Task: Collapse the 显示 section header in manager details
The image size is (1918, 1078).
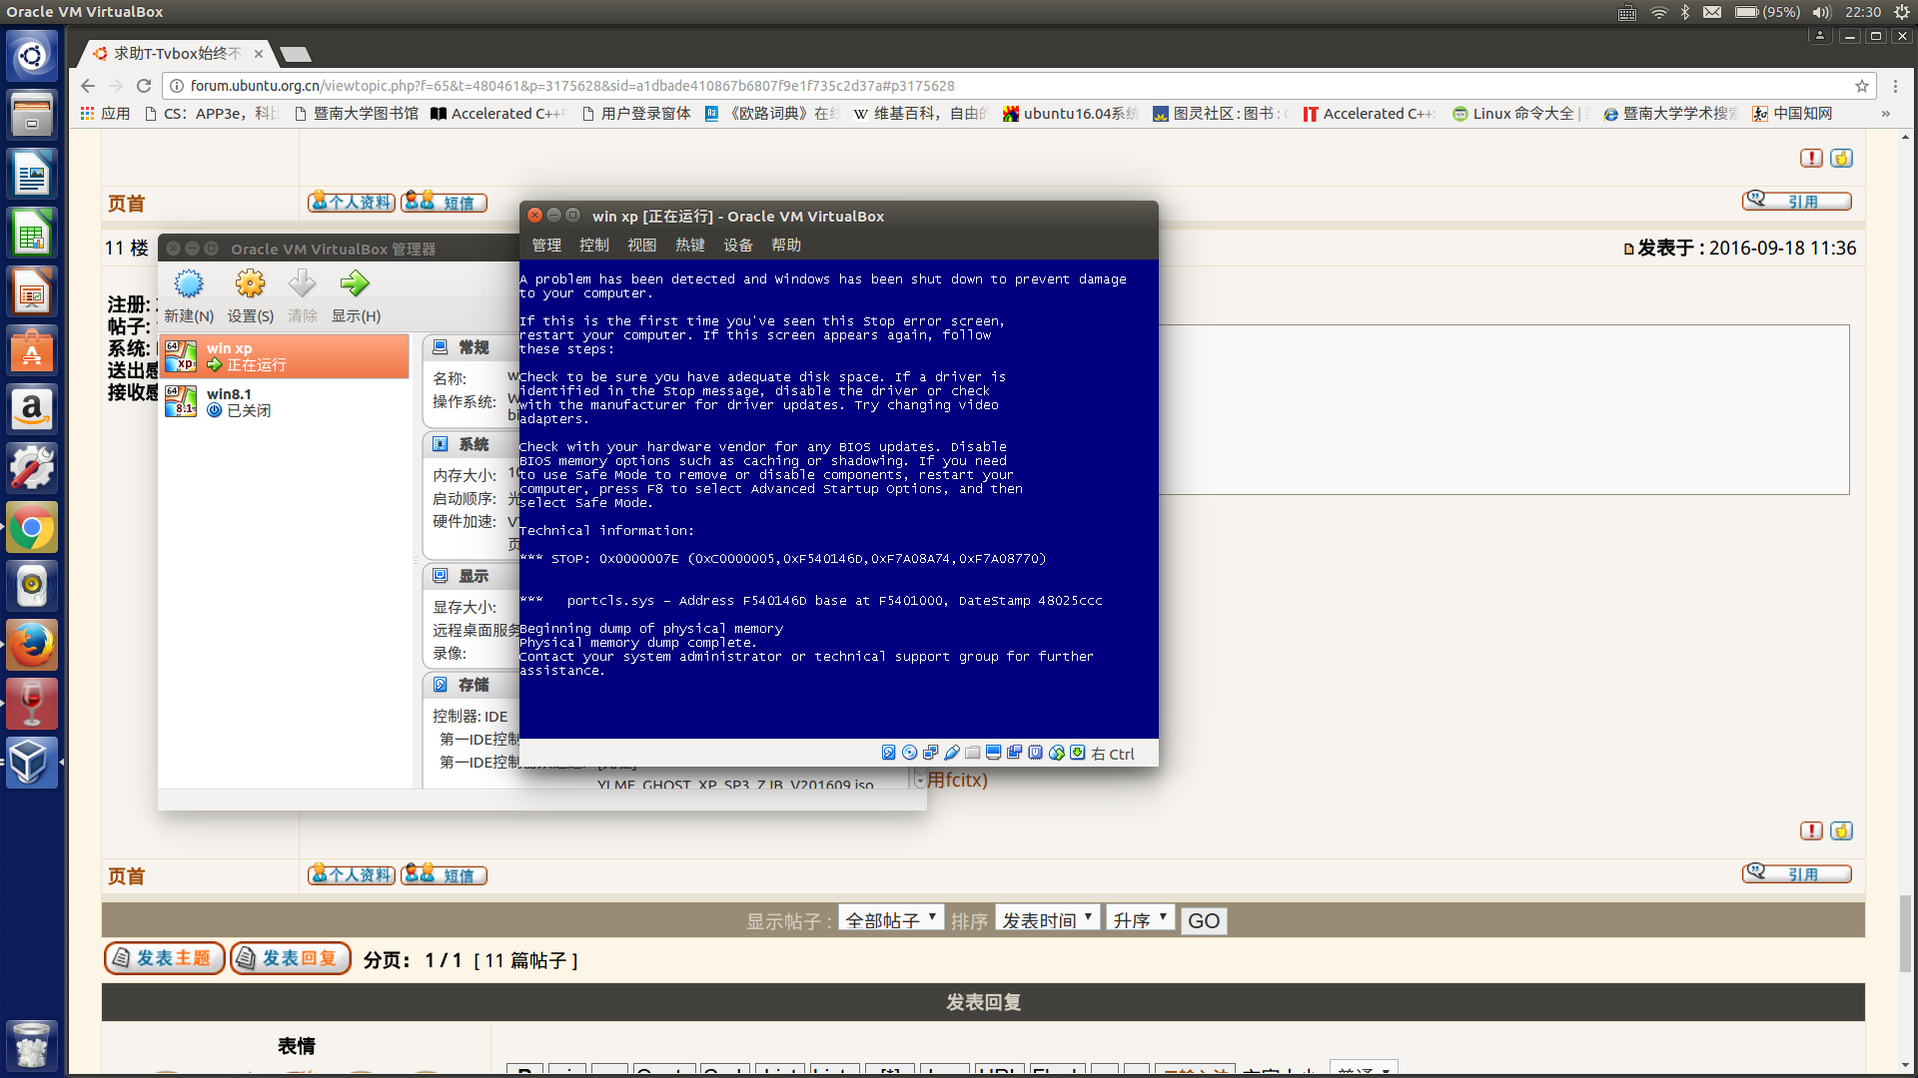Action: click(x=473, y=576)
